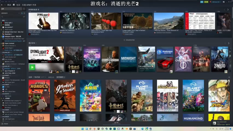Click the play-ready filter icon
Image resolution: width=233 pixels, height=131 pixels.
pyautogui.click(x=24, y=13)
